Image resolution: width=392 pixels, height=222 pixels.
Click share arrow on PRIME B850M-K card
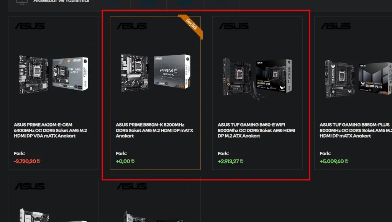click(192, 44)
